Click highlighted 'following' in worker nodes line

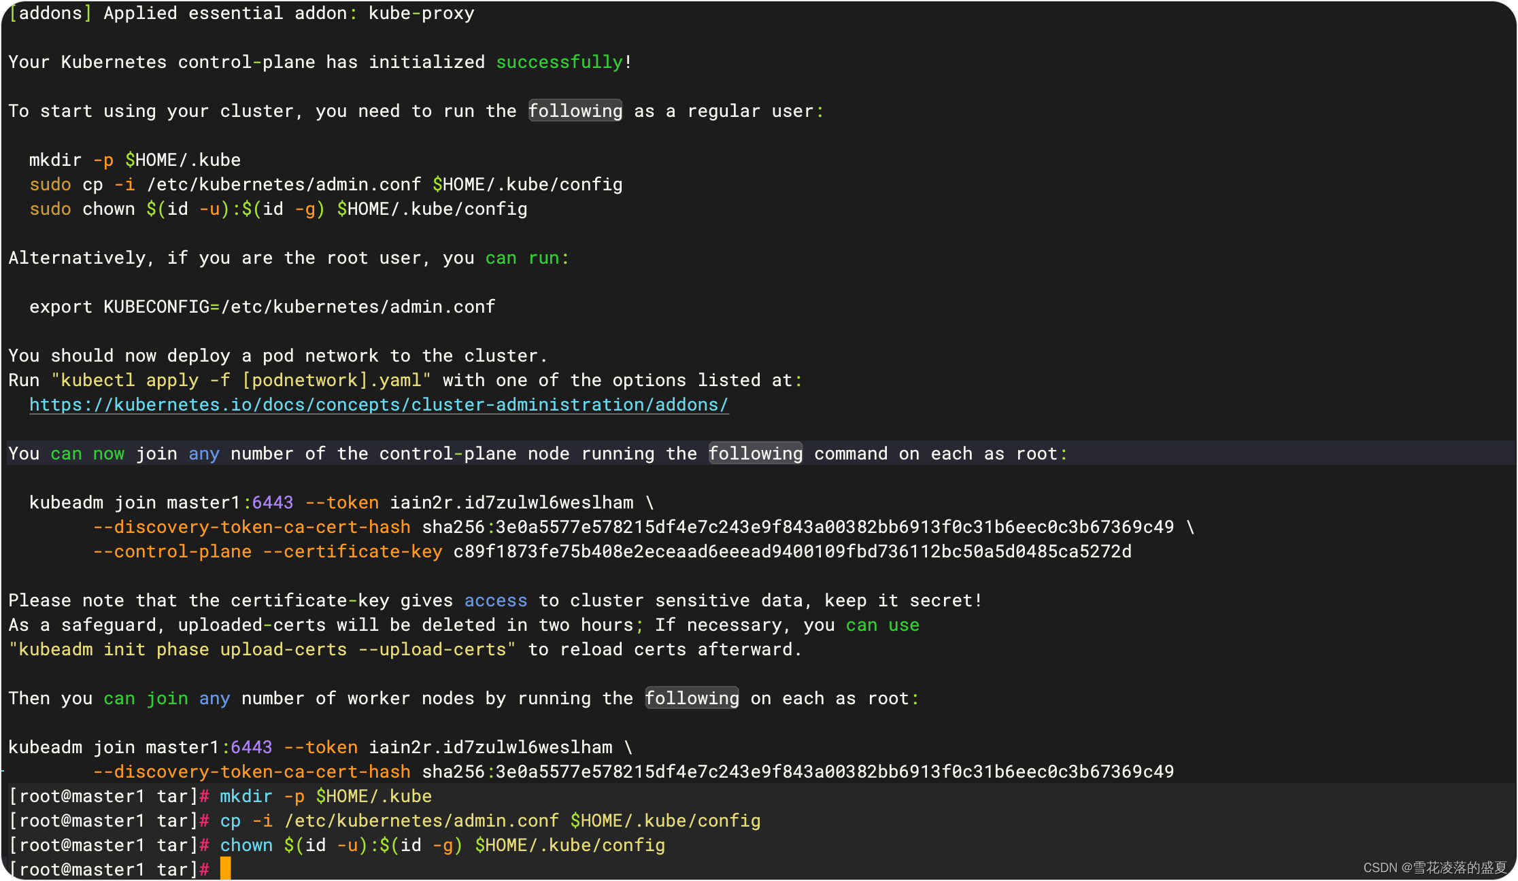(692, 699)
